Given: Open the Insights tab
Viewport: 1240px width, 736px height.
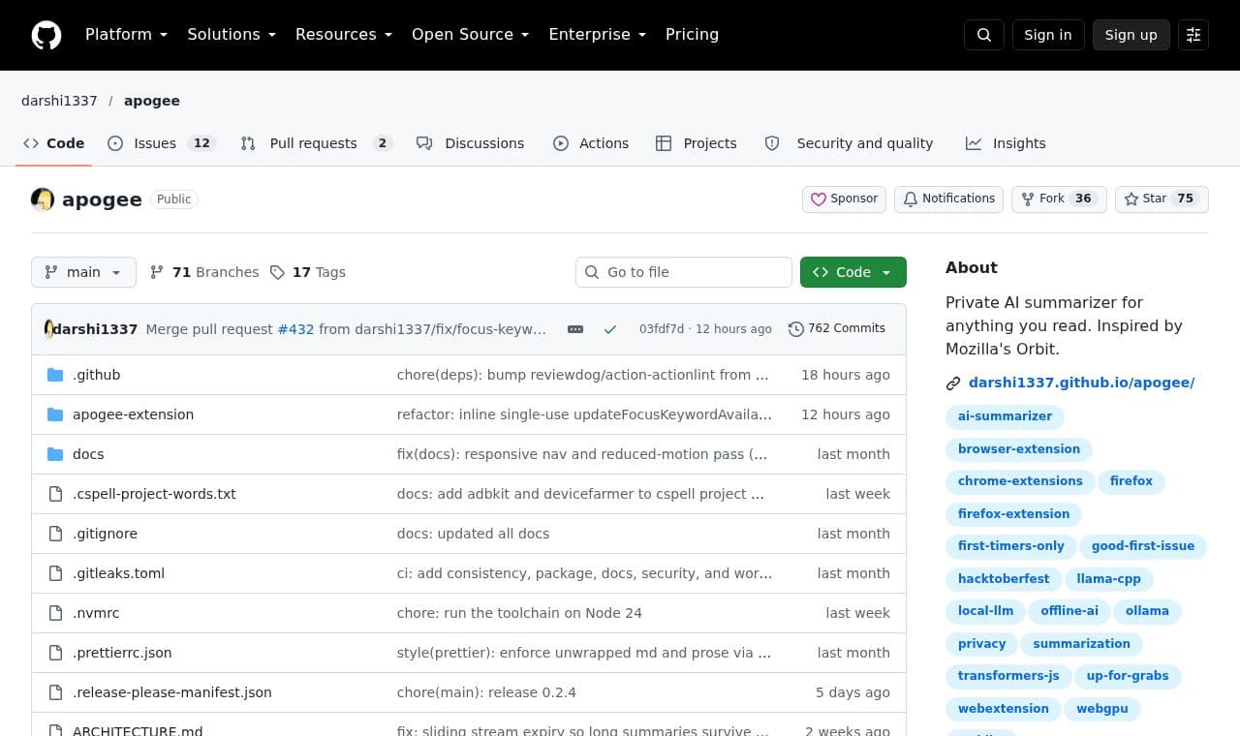Looking at the screenshot, I should (x=1006, y=143).
